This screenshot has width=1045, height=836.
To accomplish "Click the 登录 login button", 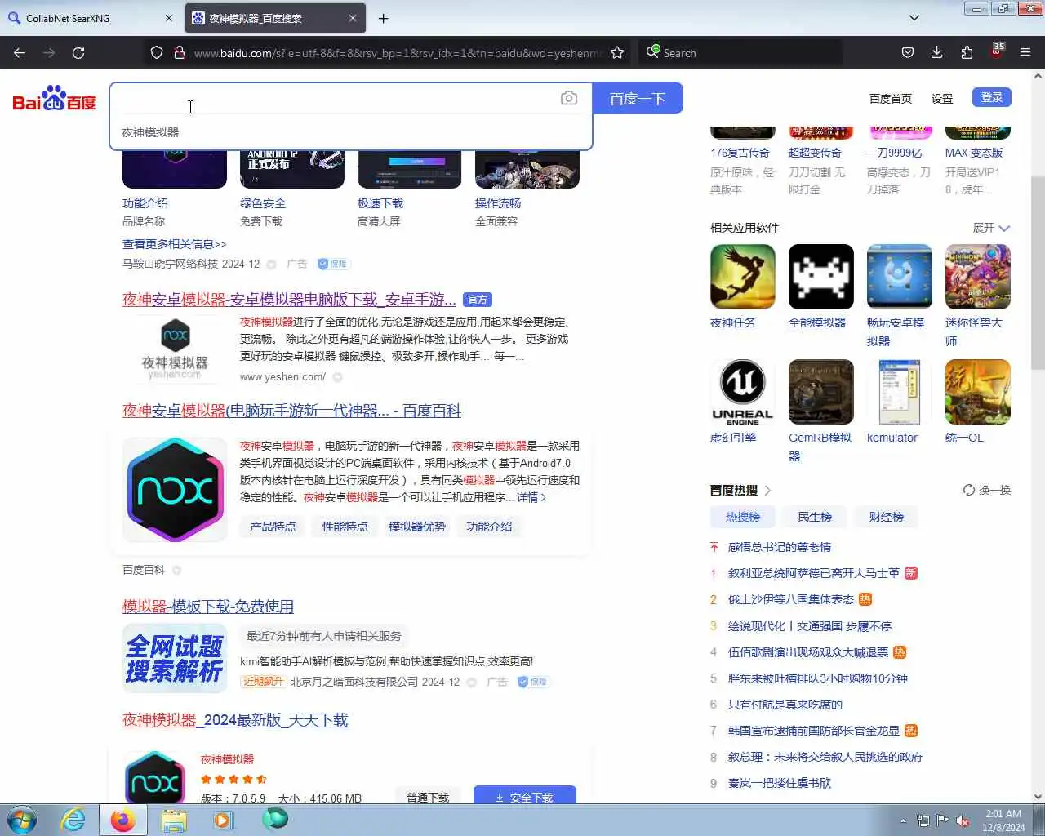I will tap(992, 97).
